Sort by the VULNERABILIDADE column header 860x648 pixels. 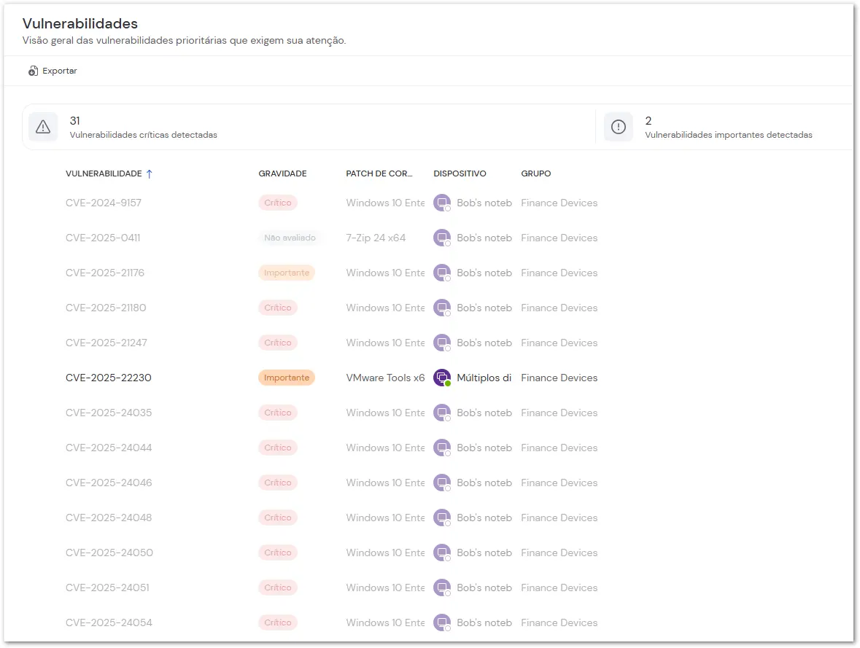point(104,173)
